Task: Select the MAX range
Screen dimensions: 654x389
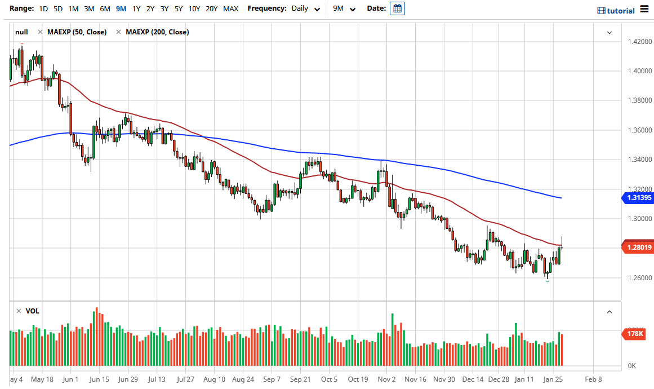Action: 230,8
